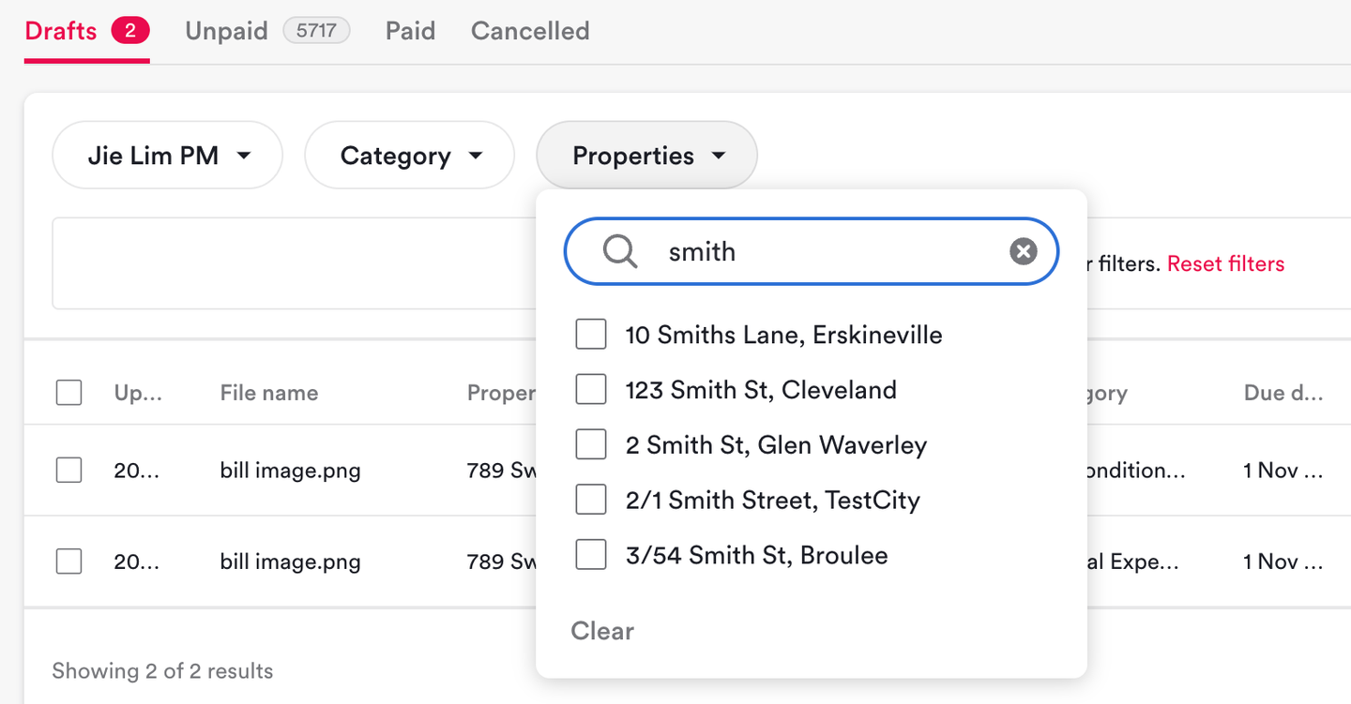Tick 2/1 Smith Street, TestCity checkbox
The height and width of the screenshot is (704, 1351).
point(591,500)
